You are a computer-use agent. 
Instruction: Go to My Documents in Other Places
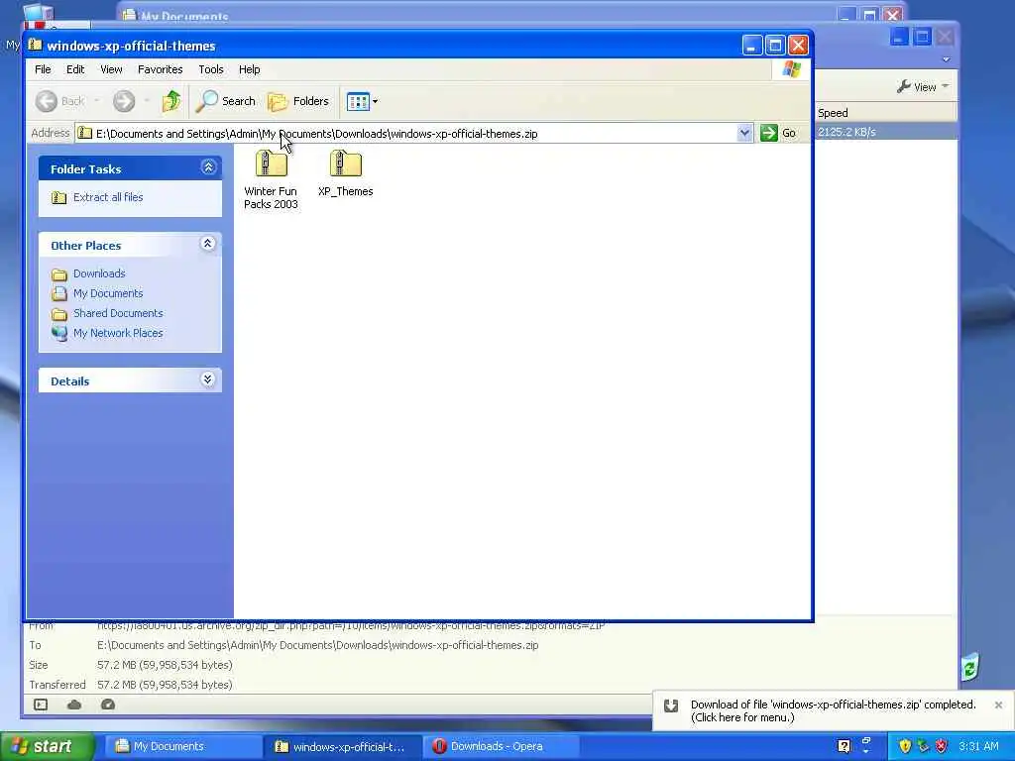point(108,293)
